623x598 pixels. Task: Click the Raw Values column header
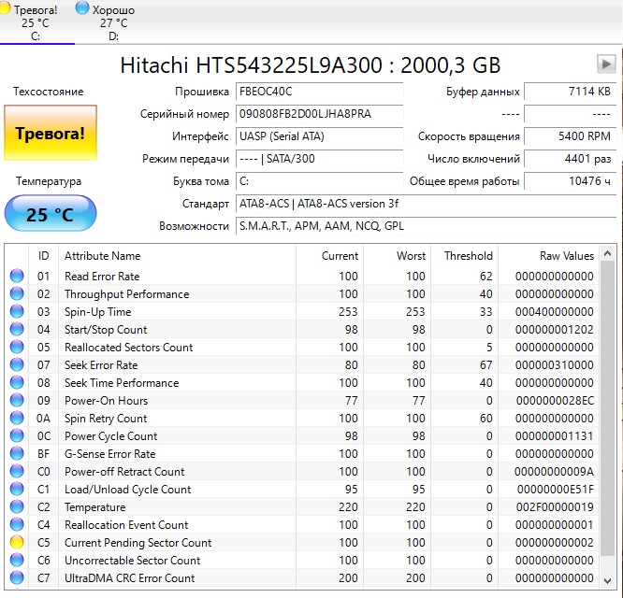549,256
